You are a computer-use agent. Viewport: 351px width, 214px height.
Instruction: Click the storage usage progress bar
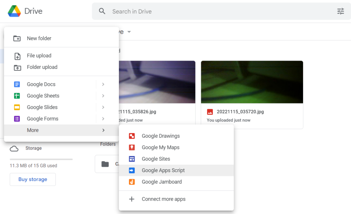tap(41, 159)
